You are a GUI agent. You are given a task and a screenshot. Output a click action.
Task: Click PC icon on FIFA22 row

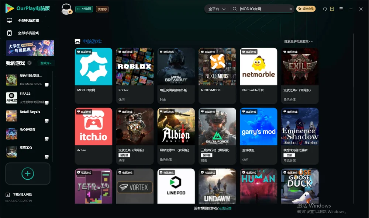pyautogui.click(x=46, y=102)
